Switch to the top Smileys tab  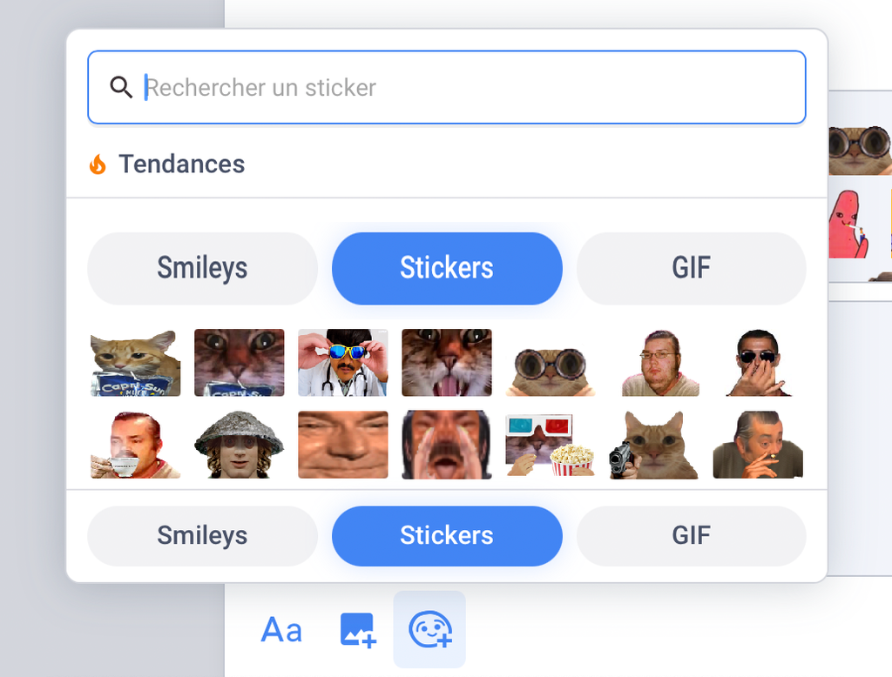[202, 268]
